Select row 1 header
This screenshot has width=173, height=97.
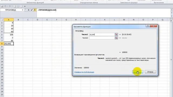(2, 23)
